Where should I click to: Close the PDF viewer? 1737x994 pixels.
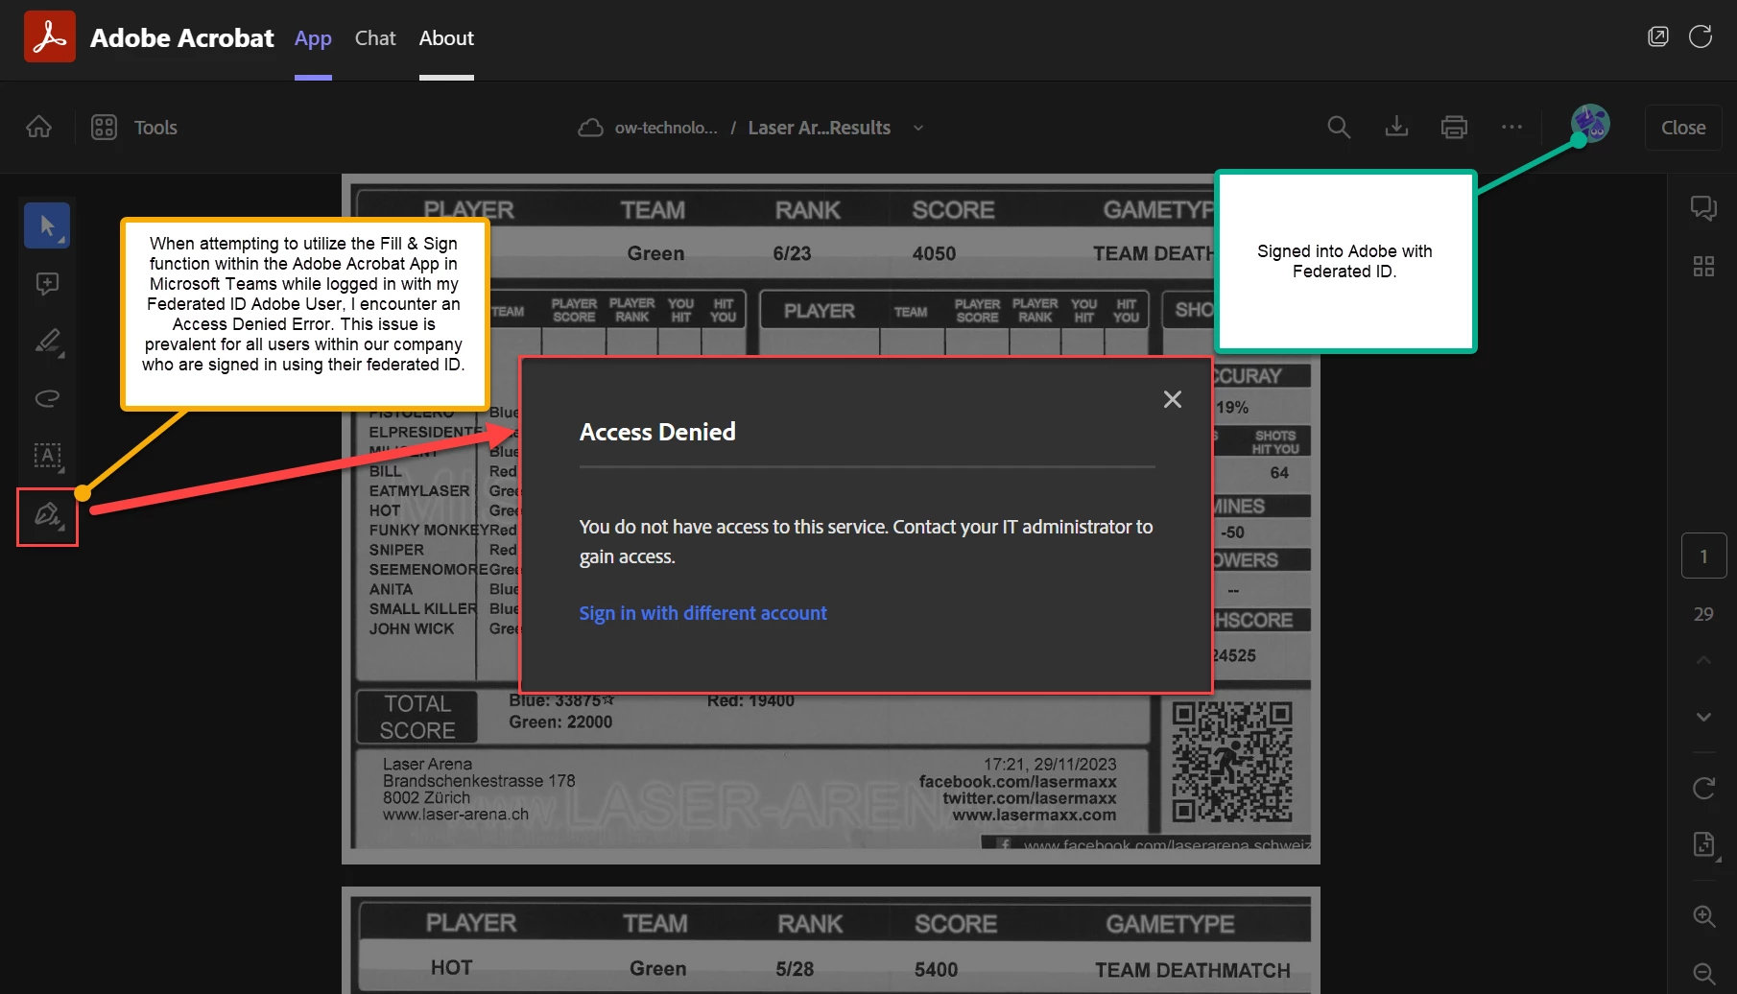pos(1683,128)
